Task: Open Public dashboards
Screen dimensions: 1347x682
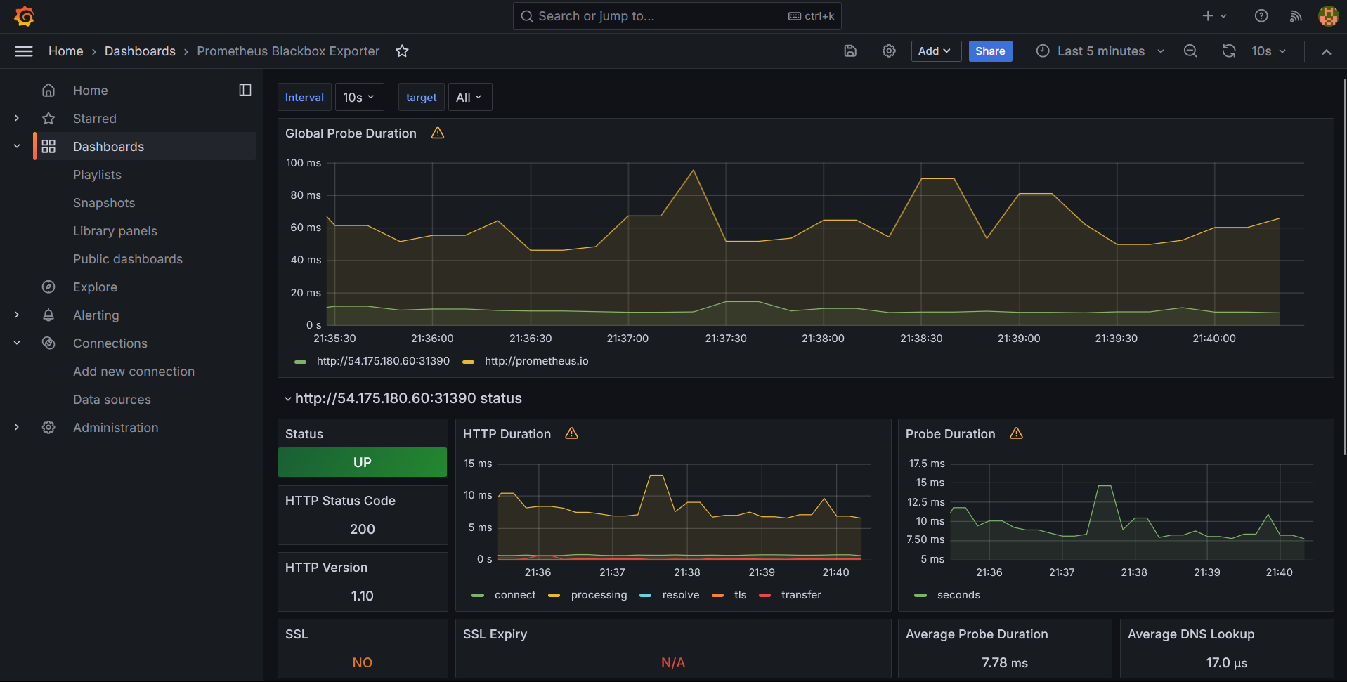Action: pyautogui.click(x=128, y=259)
